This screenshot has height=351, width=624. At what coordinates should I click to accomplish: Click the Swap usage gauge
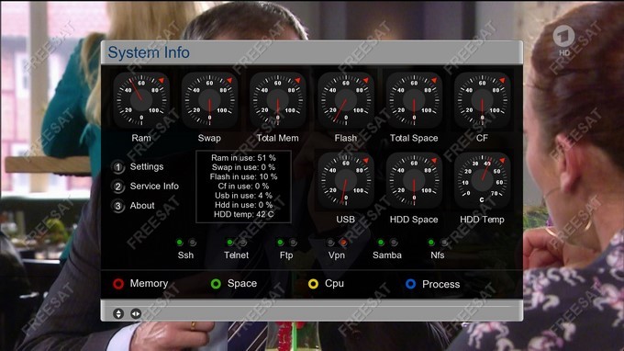(209, 100)
